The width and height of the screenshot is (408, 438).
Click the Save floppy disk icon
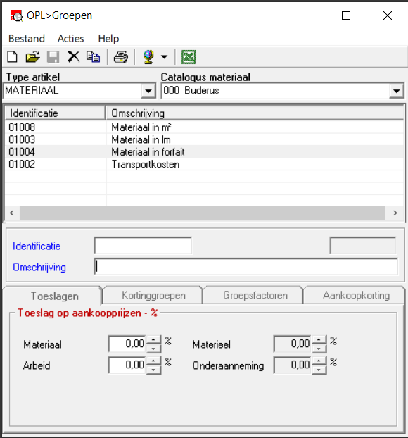[x=53, y=57]
